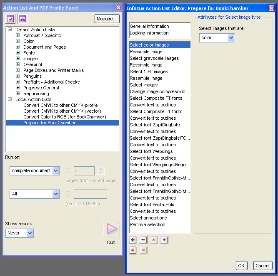This screenshot has width=278, height=276.
Task: Open Show results Never dropdown
Action: (x=20, y=233)
